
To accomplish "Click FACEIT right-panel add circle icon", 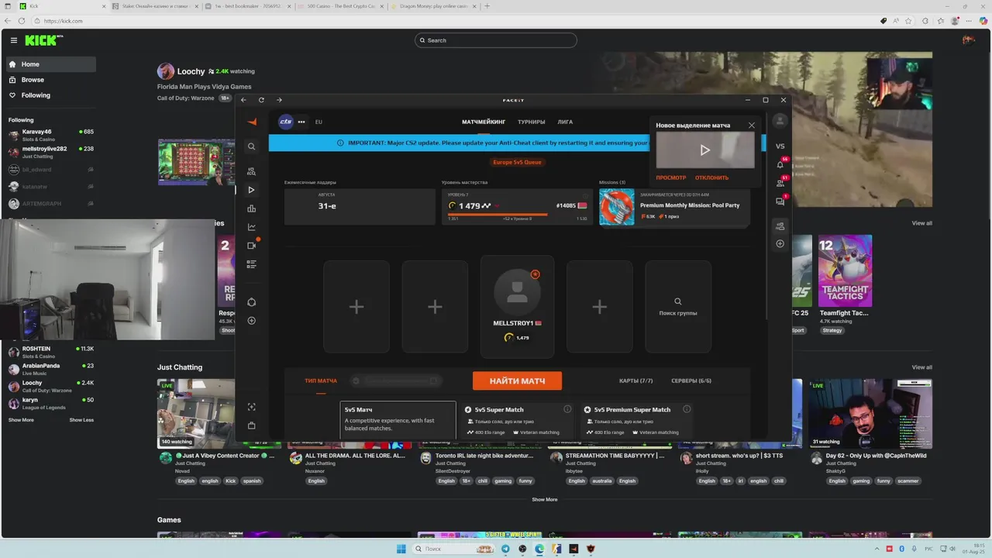I will pos(780,243).
